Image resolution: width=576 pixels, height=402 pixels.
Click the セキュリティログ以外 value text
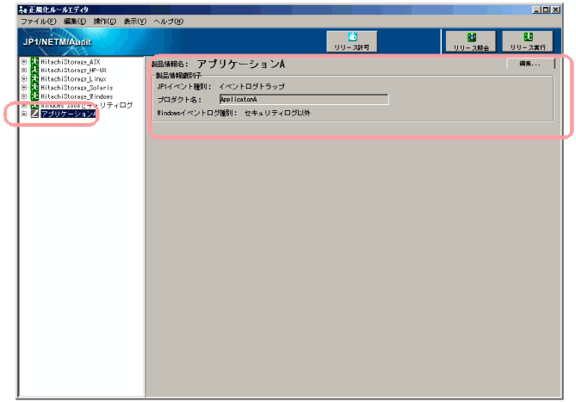(277, 113)
